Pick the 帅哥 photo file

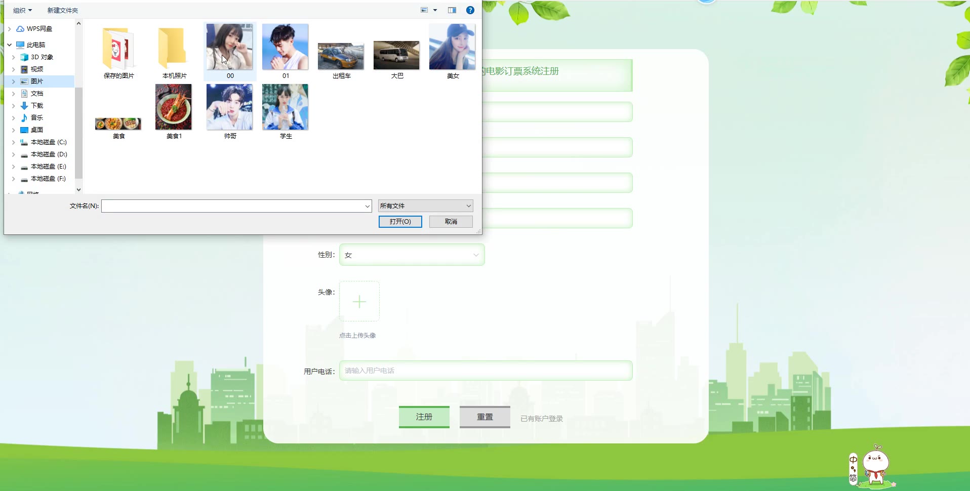coord(230,112)
